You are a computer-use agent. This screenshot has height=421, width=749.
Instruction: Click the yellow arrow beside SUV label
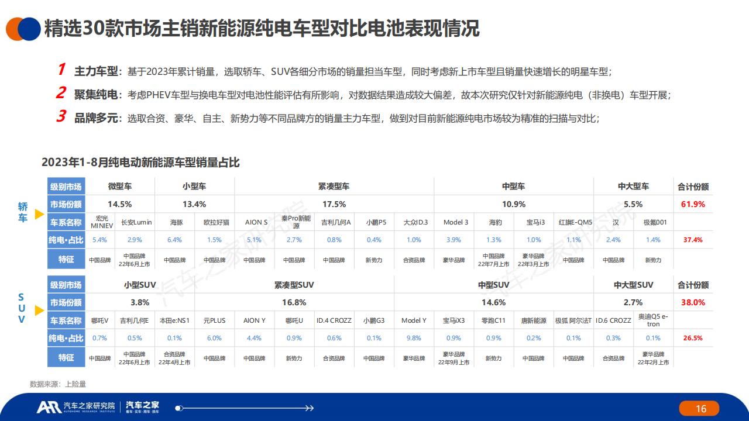40,310
